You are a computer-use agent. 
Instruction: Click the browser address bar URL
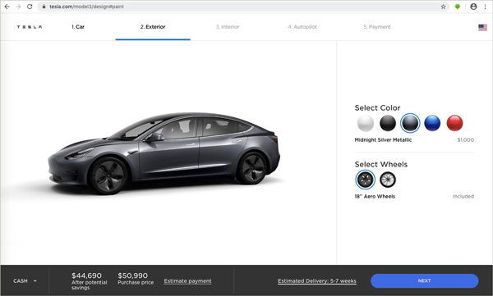point(86,7)
